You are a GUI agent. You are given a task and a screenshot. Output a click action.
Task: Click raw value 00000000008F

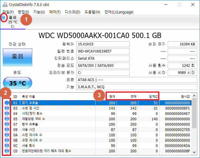click(178, 151)
